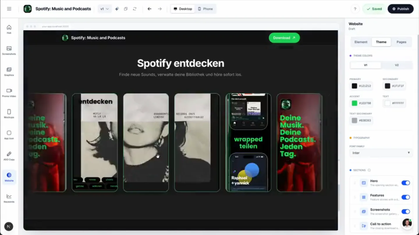Click the Secondary color swatch #1F1F1F
This screenshot has height=235, width=419.
tap(388, 86)
